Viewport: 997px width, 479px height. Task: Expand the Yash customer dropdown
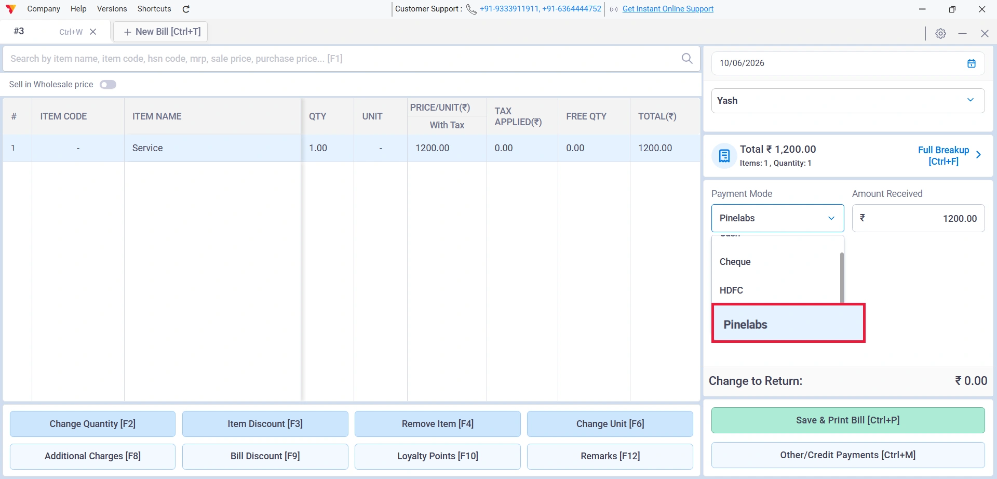pos(971,100)
